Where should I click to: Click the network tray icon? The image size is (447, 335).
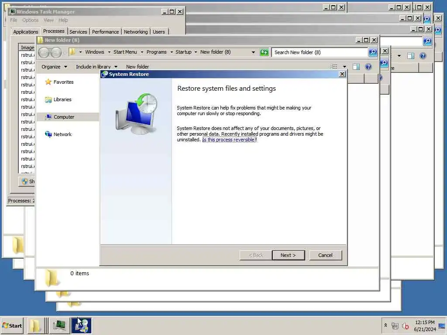pos(395,325)
